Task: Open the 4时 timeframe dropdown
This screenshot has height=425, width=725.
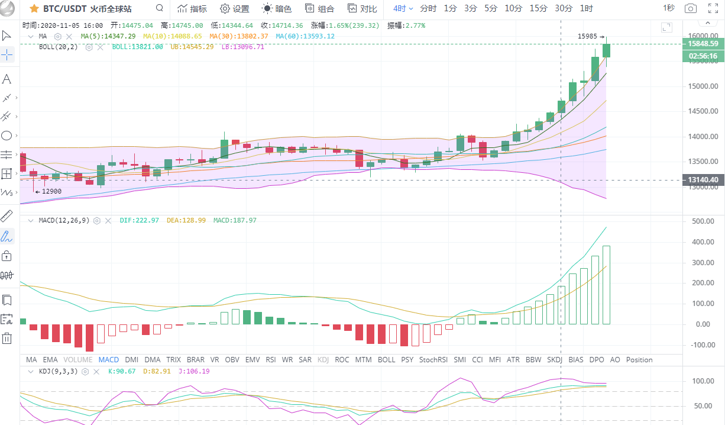Action: [x=403, y=8]
